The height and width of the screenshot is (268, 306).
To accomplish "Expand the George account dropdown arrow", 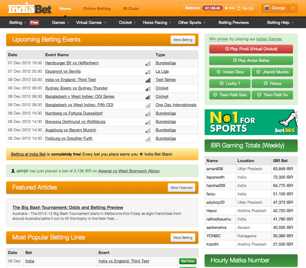I will pos(293,8).
